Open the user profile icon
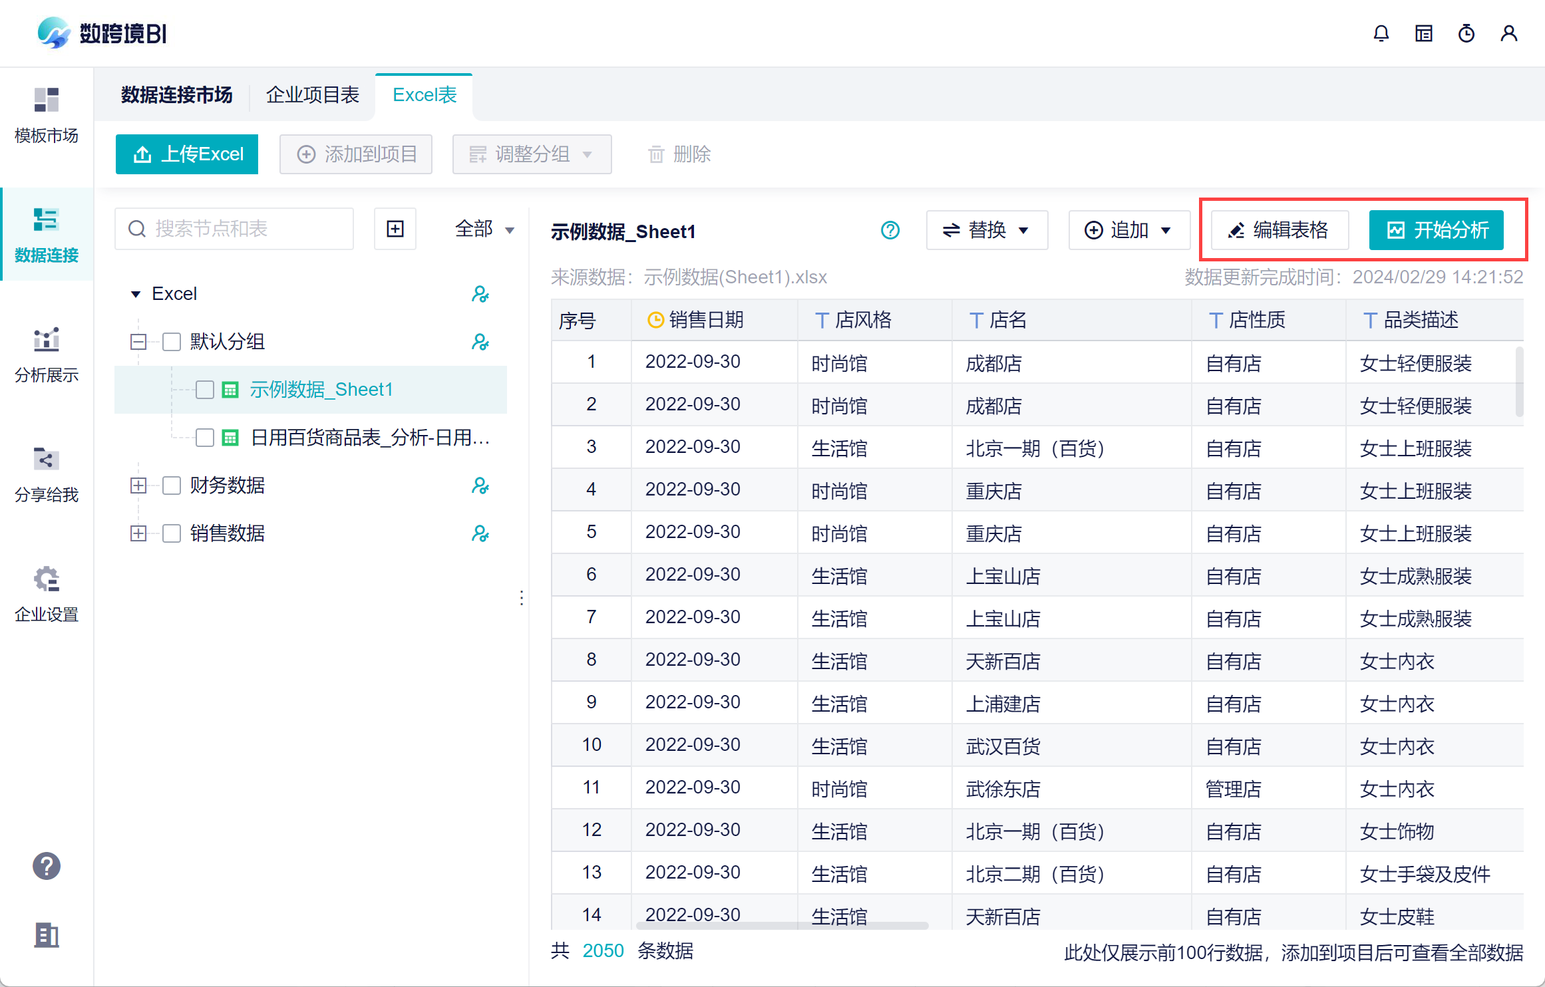The width and height of the screenshot is (1545, 987). [x=1509, y=33]
